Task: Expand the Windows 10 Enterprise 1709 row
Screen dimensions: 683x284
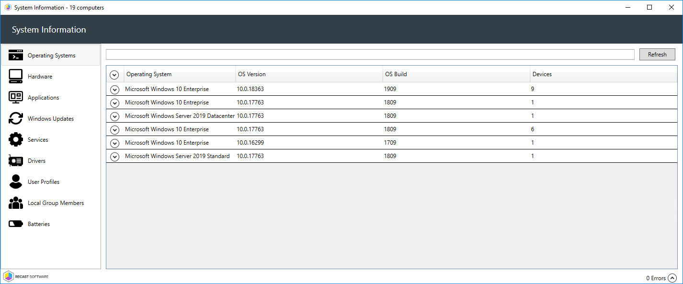Action: click(114, 143)
